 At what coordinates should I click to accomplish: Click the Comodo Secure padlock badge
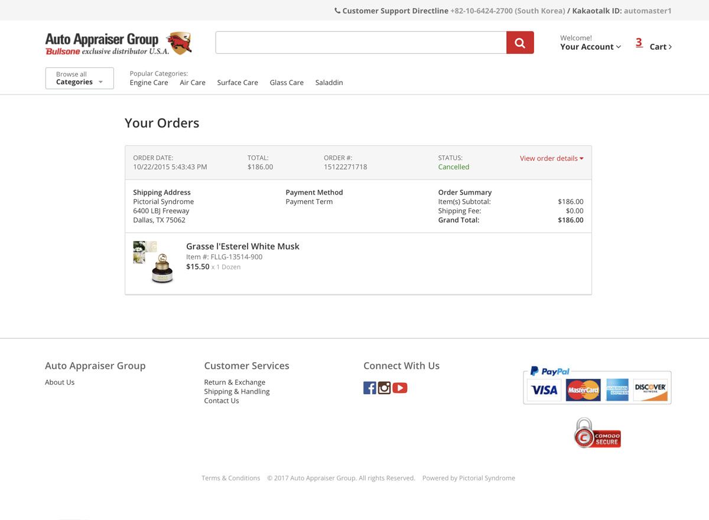(597, 433)
